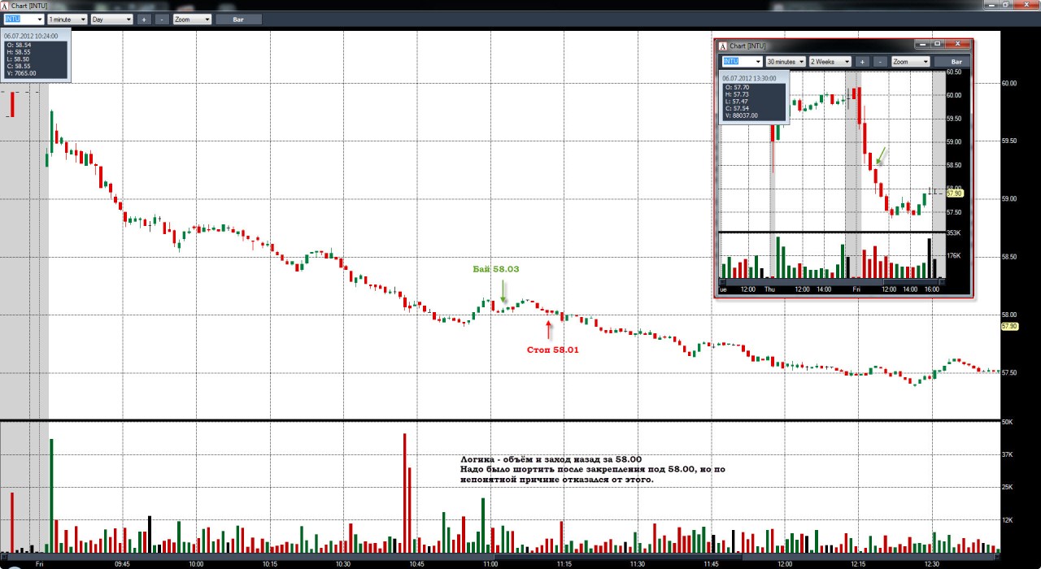Open the main chart Zoom dropdown
1041x569 pixels.
192,19
